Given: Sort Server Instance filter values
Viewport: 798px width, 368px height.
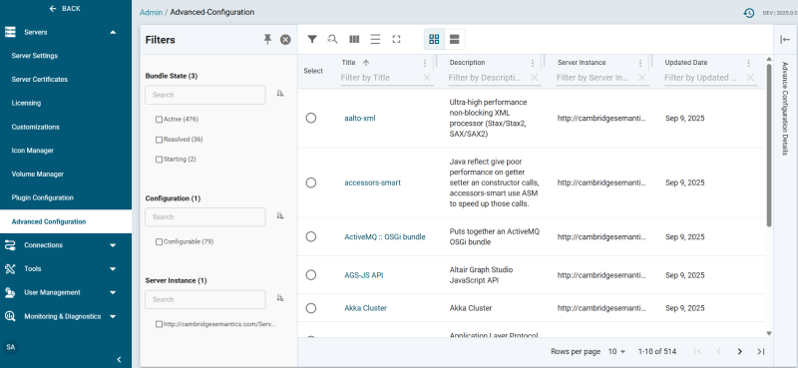Looking at the screenshot, I should click(x=280, y=298).
